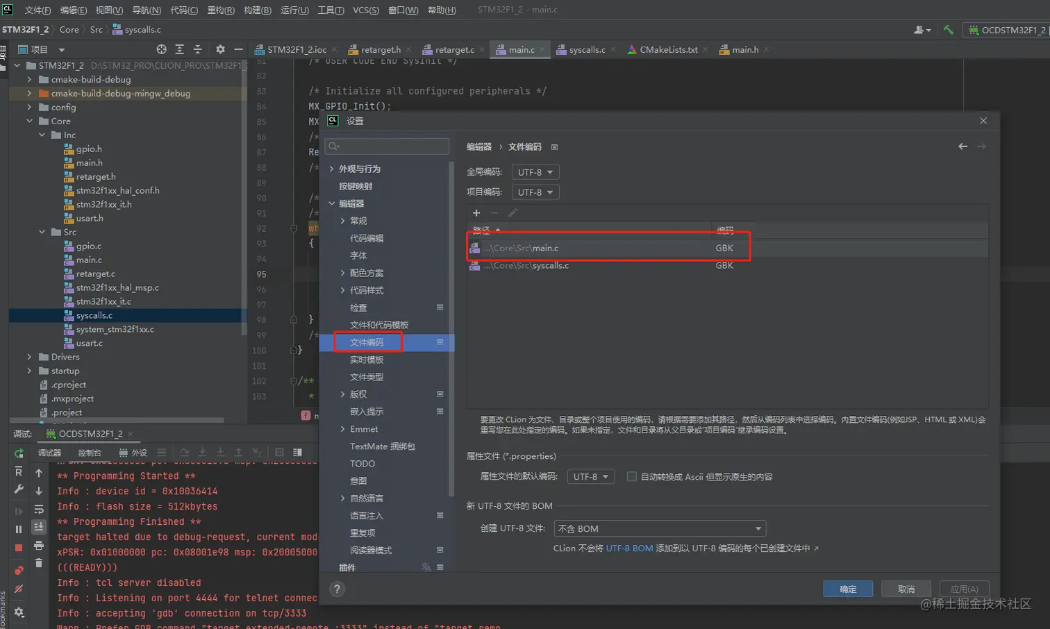Screen dimensions: 1050x629
Task: Click the settings search field
Action: pos(387,146)
